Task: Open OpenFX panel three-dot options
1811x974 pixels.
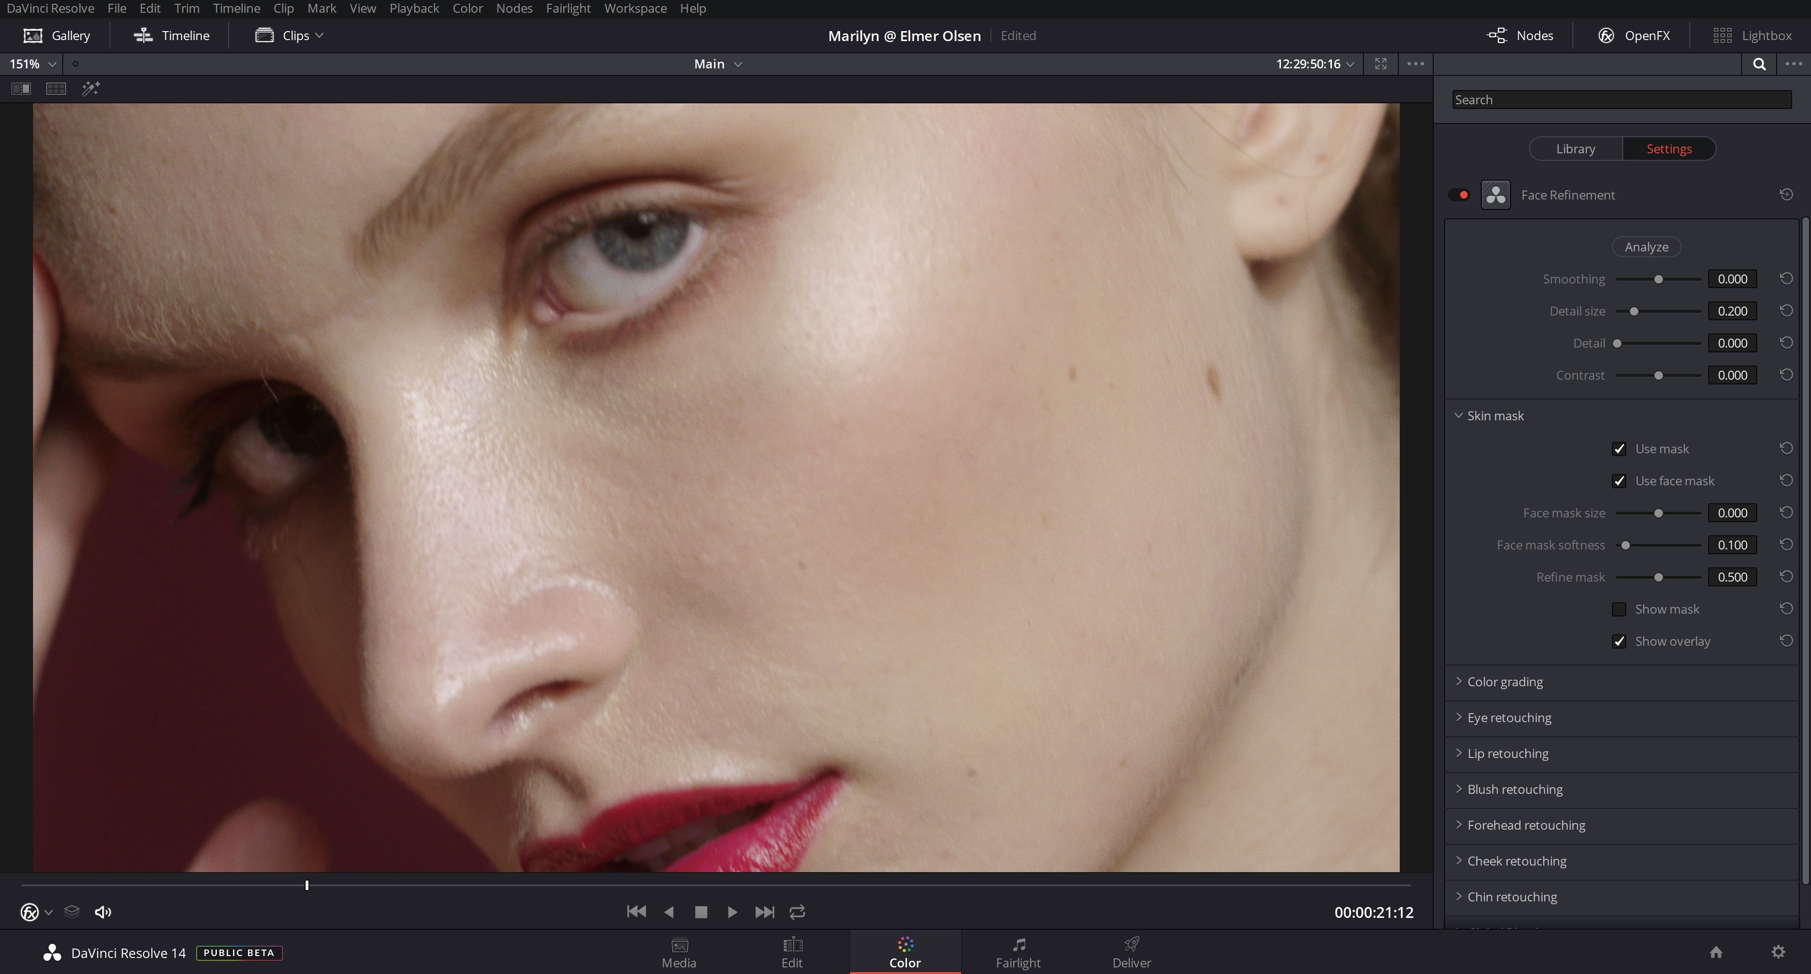Action: pyautogui.click(x=1794, y=64)
